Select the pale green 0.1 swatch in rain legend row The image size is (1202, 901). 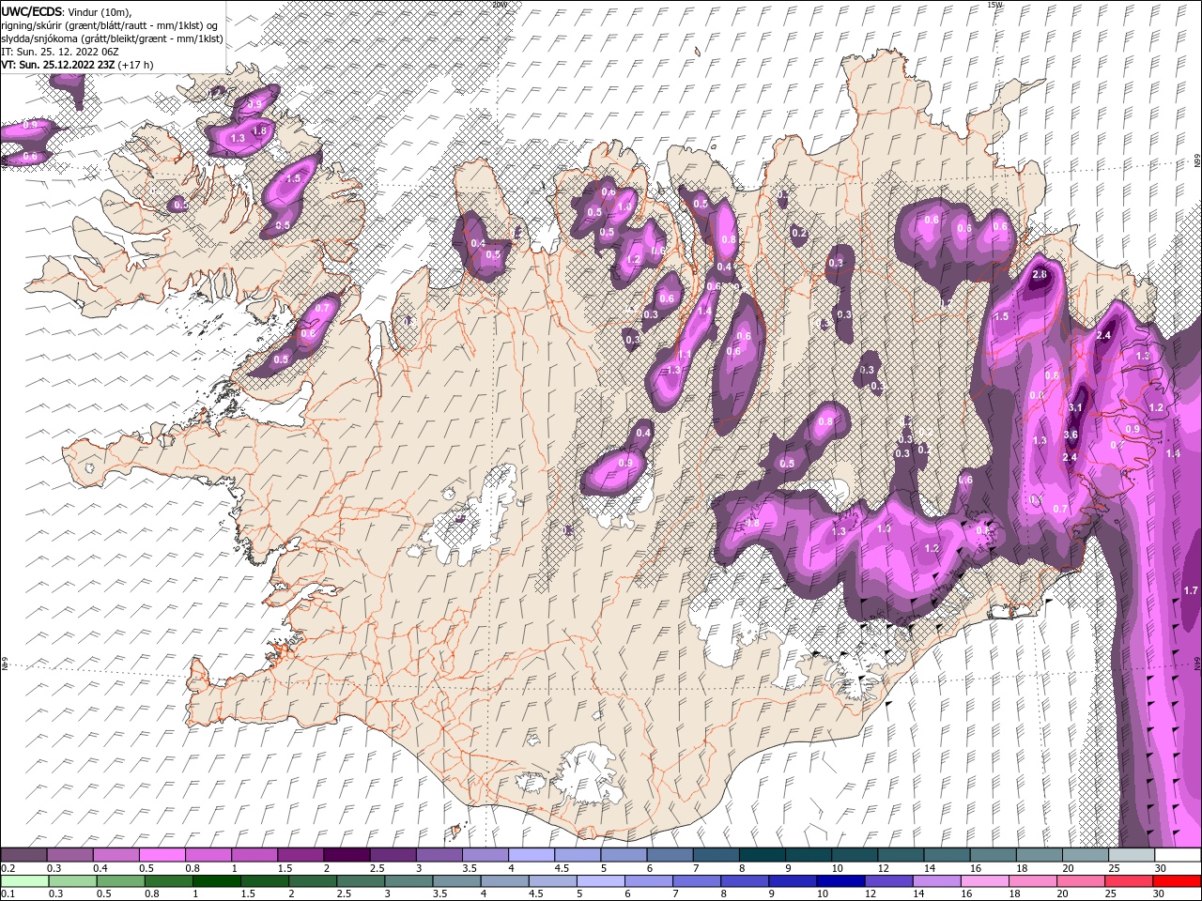[x=24, y=881]
